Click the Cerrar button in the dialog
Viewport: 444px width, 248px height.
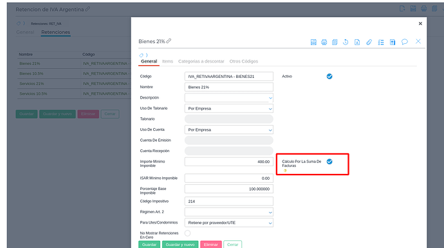[233, 244]
